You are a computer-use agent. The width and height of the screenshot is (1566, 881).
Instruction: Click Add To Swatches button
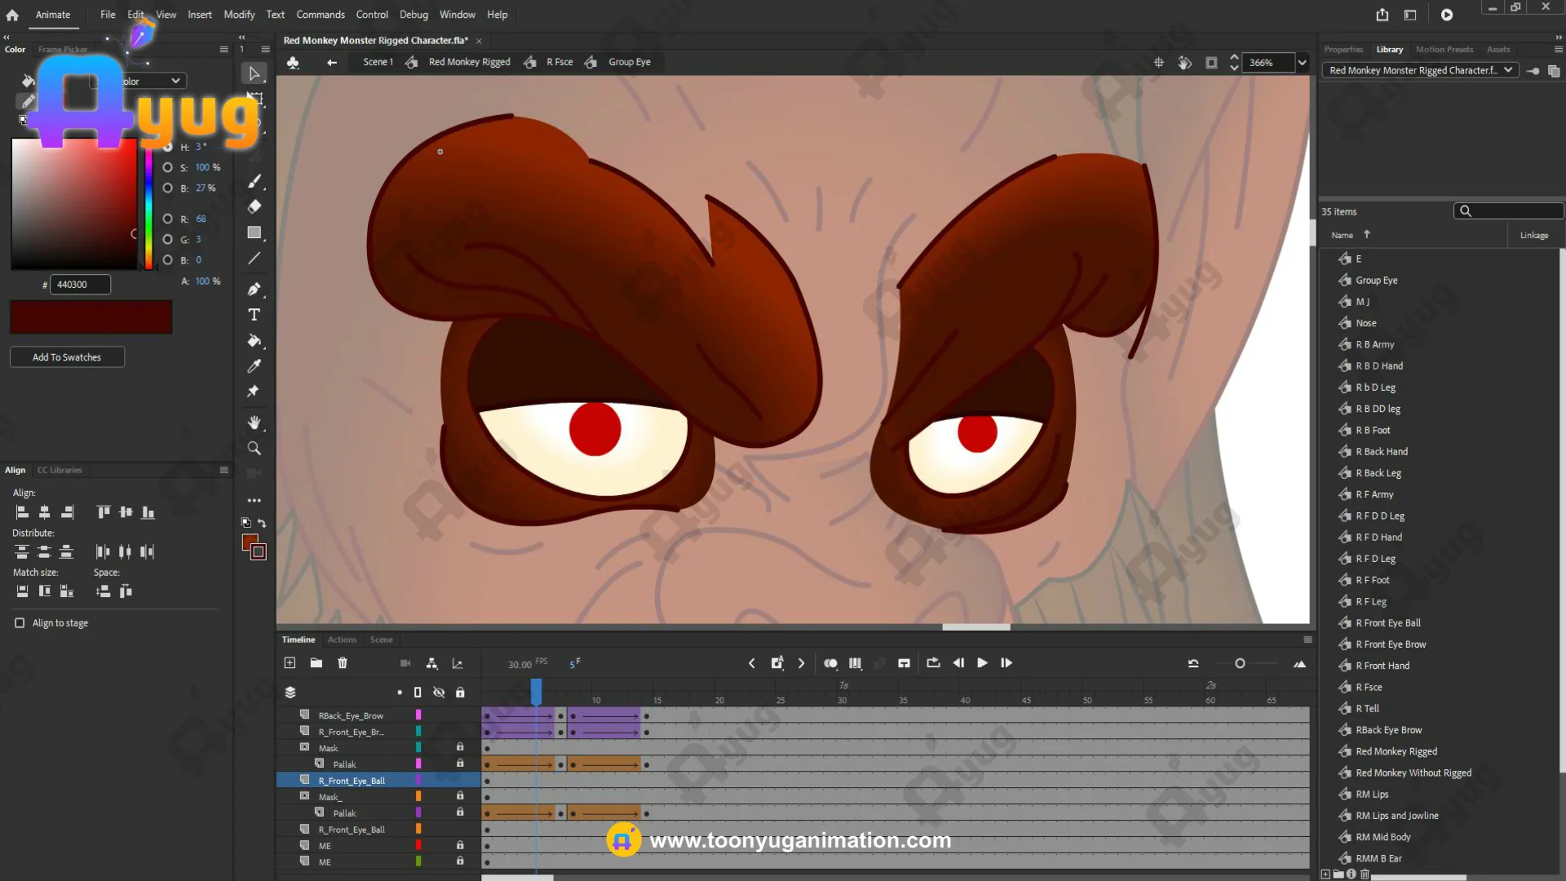(67, 357)
